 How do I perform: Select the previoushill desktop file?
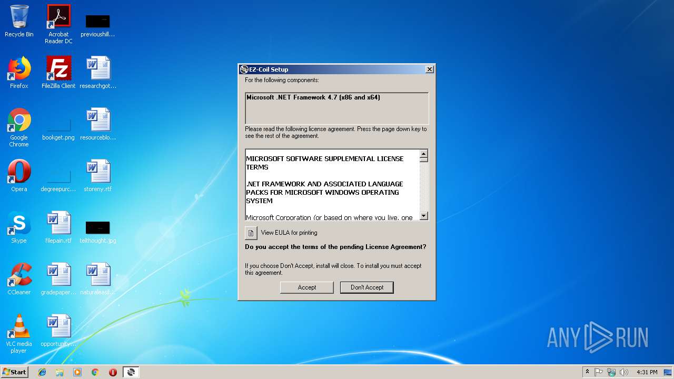[x=98, y=24]
